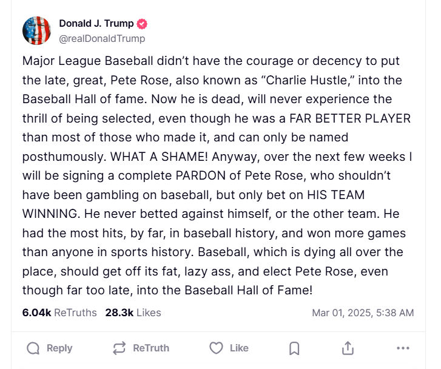Image resolution: width=441 pixels, height=369 pixels.
Task: Click the Reply text label
Action: [59, 348]
